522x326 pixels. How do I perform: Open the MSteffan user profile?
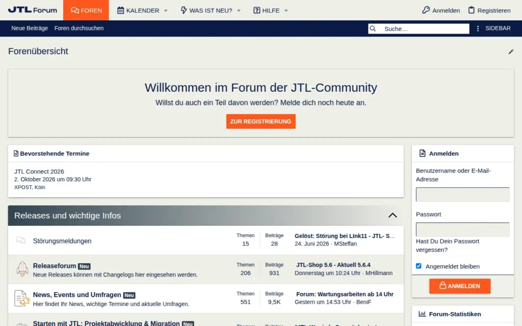coord(345,244)
